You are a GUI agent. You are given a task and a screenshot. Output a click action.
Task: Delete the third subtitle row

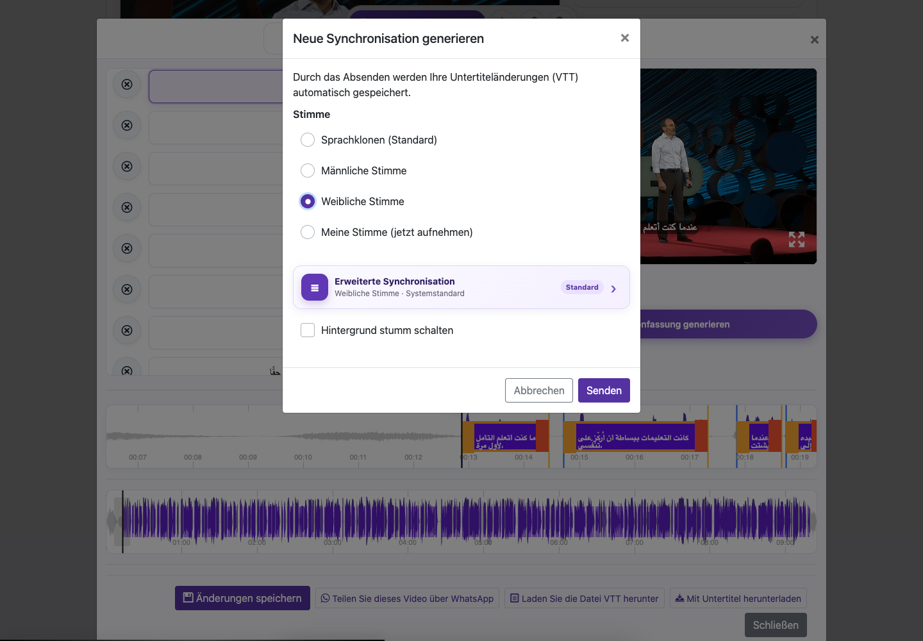(127, 166)
